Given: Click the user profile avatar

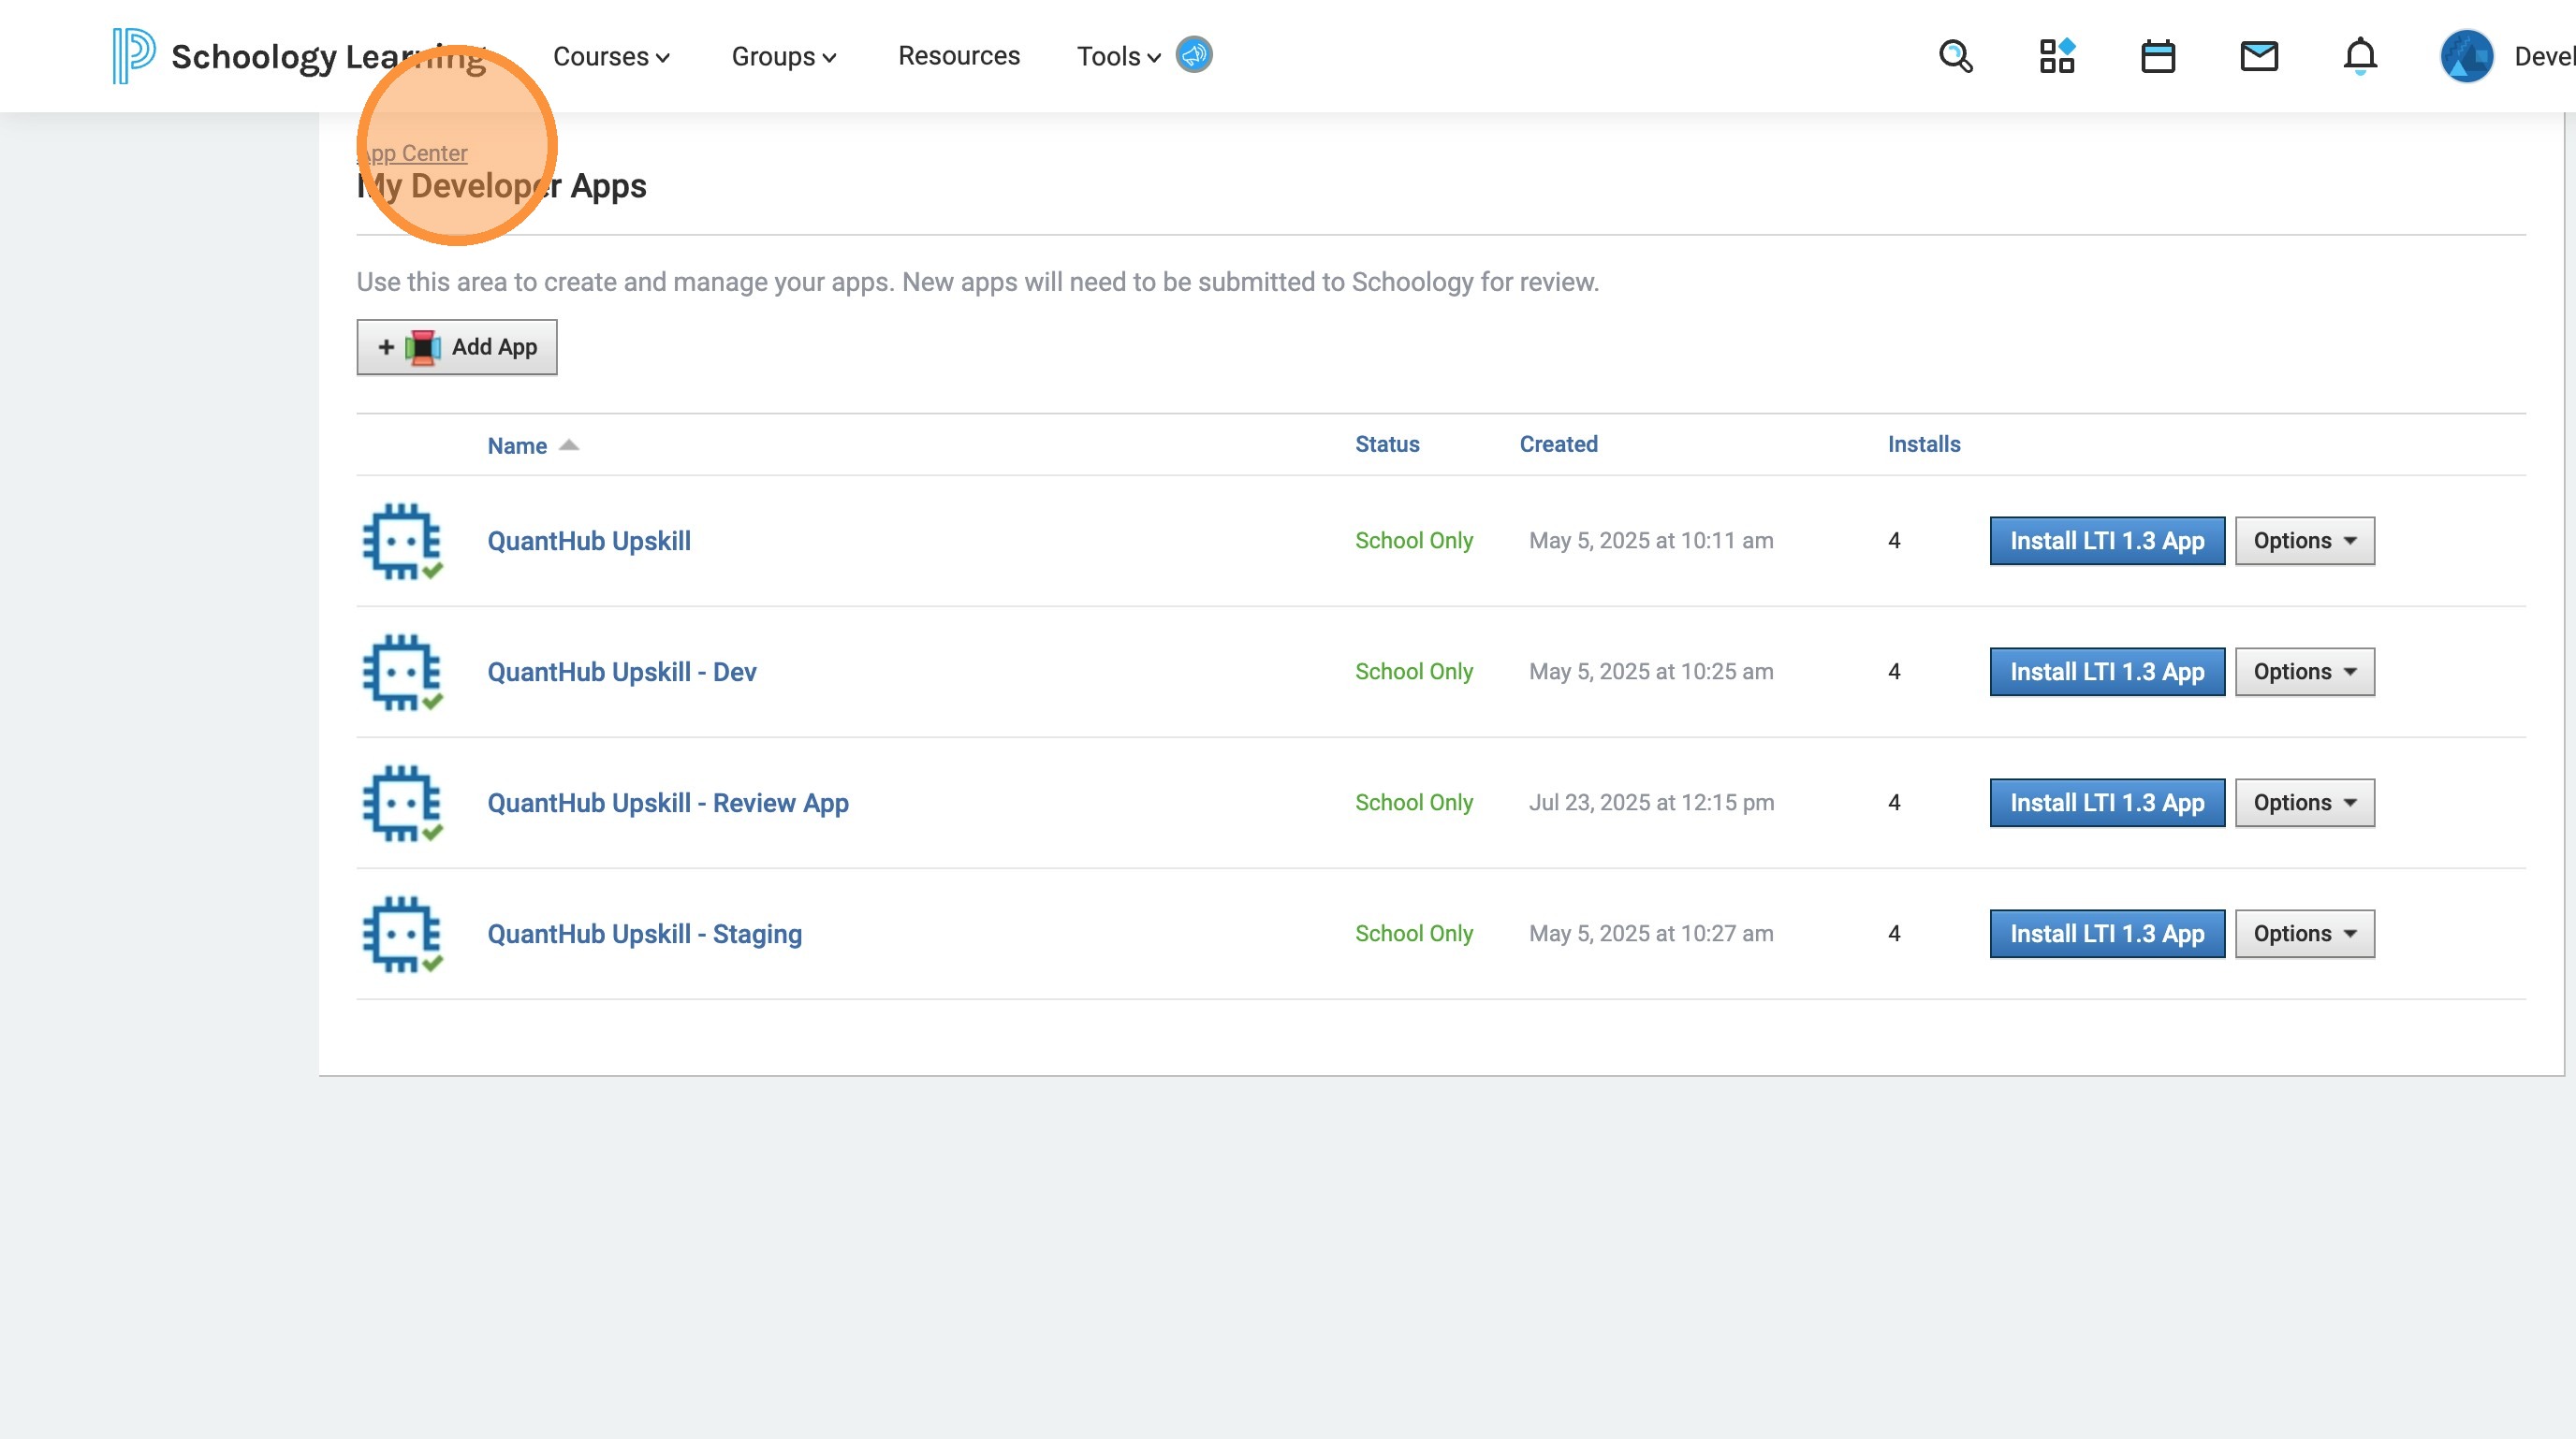Looking at the screenshot, I should (x=2466, y=56).
